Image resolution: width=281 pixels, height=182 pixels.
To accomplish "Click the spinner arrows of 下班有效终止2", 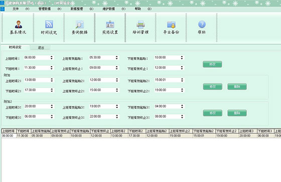I will coord(182,90).
